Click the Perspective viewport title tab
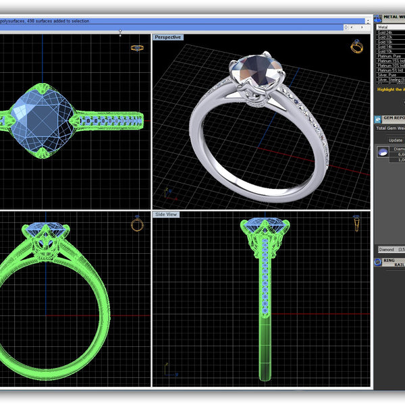 (x=168, y=37)
